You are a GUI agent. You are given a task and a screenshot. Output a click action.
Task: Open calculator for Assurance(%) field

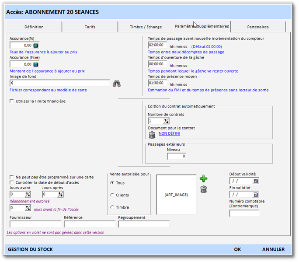(x=36, y=45)
